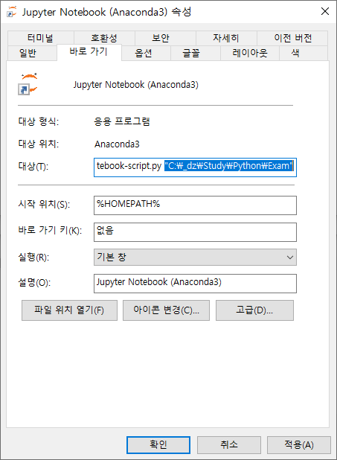337x460 pixels.
Task: Click the 설명(O) description field
Action: point(195,284)
